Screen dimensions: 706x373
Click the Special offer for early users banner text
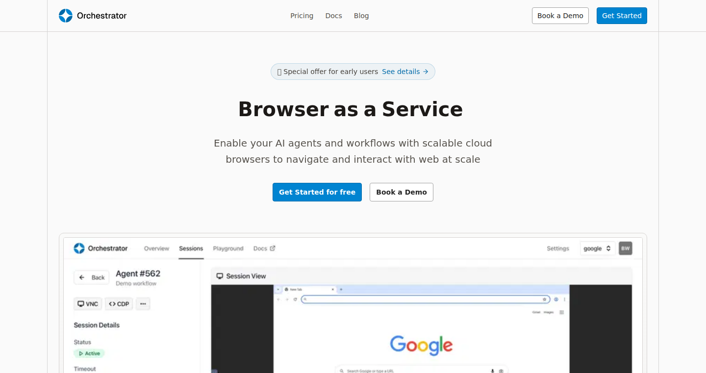pos(330,72)
